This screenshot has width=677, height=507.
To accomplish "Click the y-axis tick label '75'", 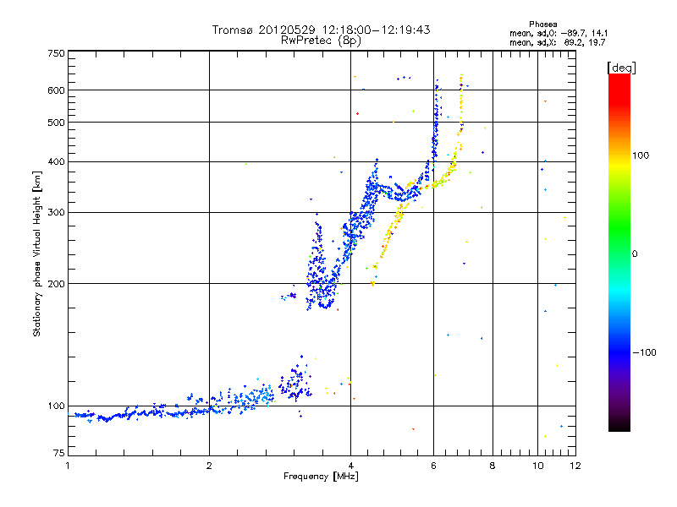I will (59, 453).
